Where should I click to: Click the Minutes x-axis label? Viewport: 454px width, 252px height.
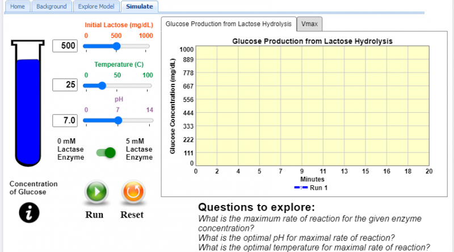pyautogui.click(x=312, y=179)
